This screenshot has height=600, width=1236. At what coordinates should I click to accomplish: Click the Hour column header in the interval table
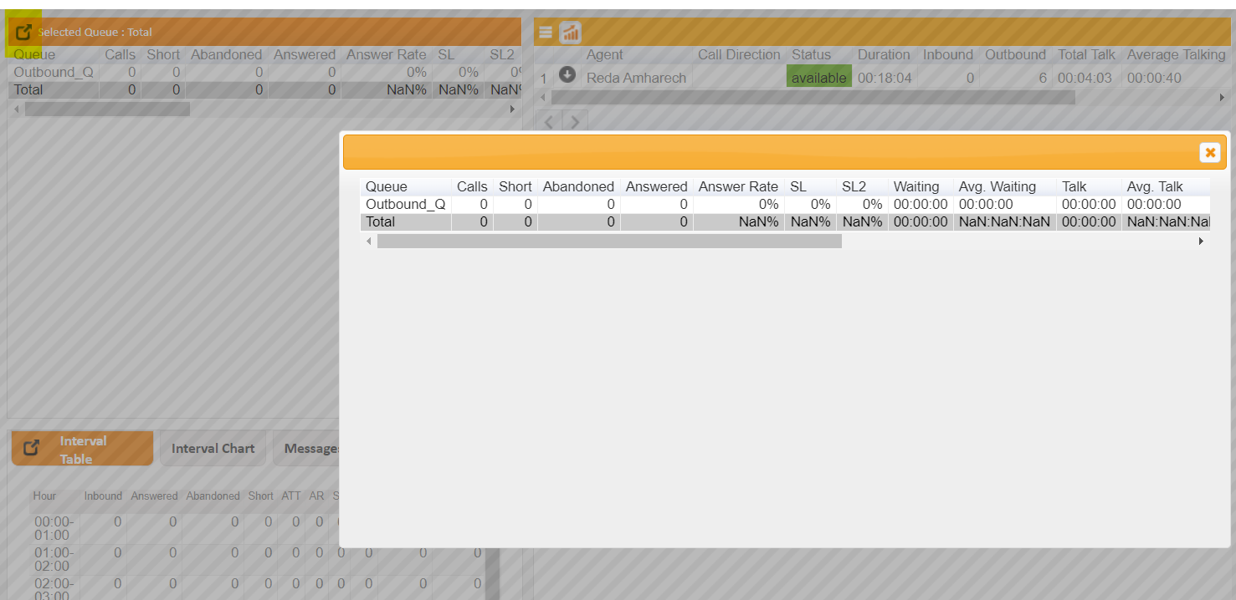click(x=44, y=496)
